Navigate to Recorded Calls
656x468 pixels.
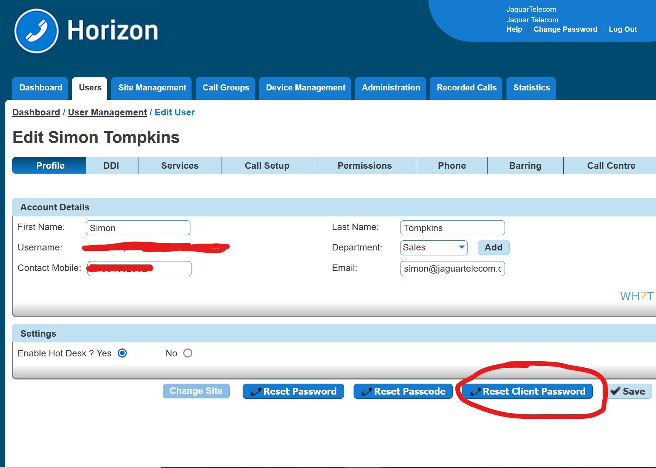[466, 88]
